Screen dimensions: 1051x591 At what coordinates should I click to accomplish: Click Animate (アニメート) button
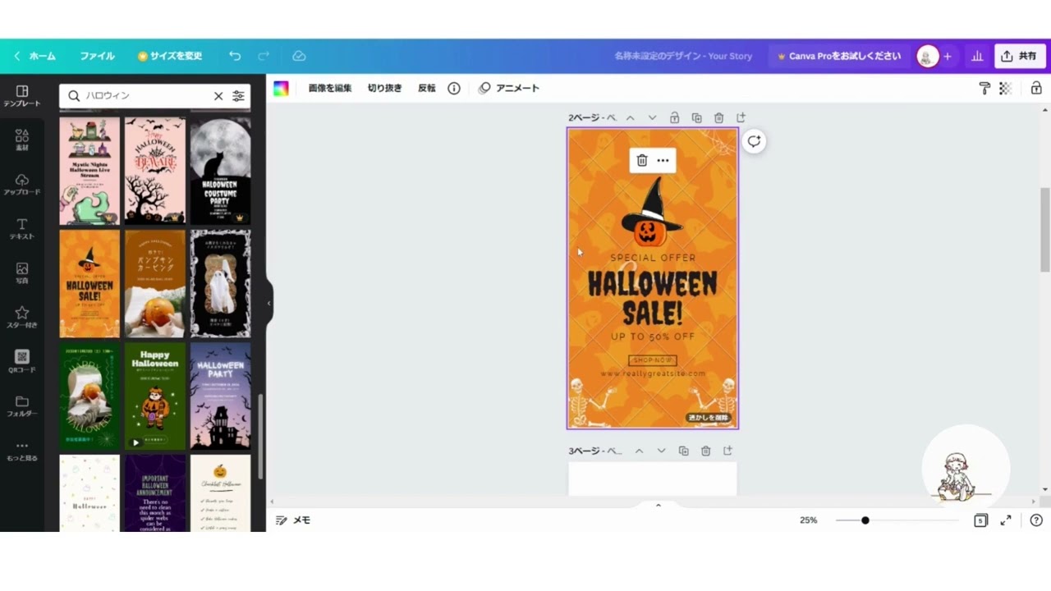pos(509,88)
